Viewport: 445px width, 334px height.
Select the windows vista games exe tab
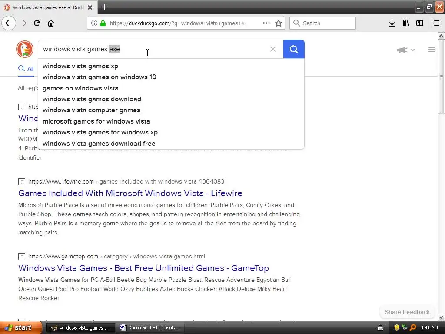(49, 7)
